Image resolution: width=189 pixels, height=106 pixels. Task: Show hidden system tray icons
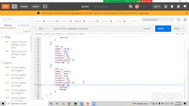(151, 103)
